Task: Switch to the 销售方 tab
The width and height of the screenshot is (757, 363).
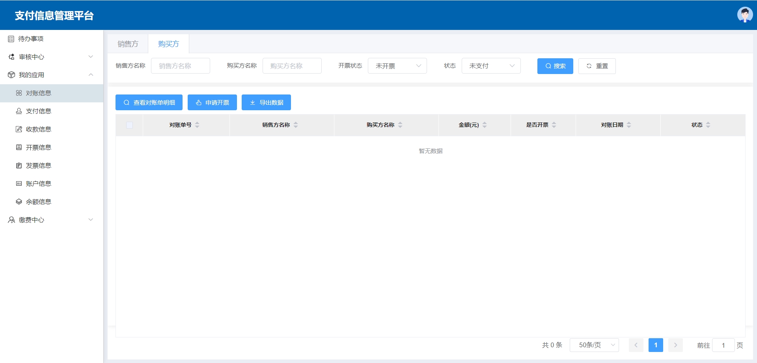Action: click(x=128, y=44)
